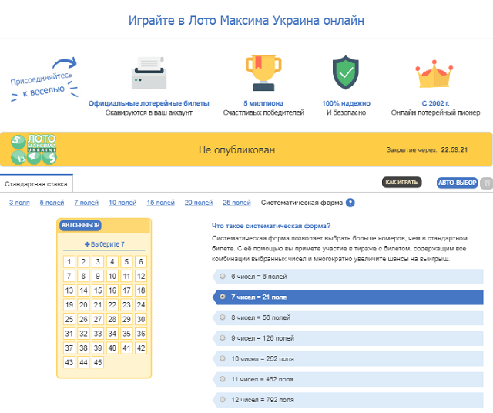
Task: Pick number 30 on the ticket grid
Action: click(141, 319)
